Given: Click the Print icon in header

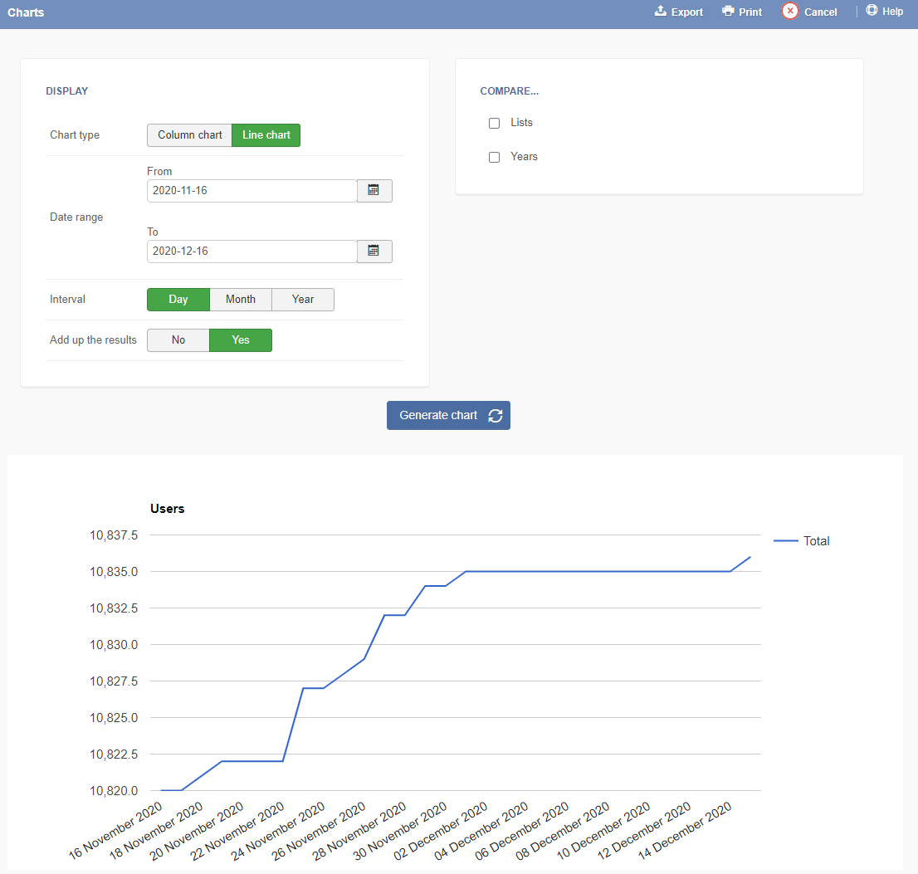Looking at the screenshot, I should [728, 11].
